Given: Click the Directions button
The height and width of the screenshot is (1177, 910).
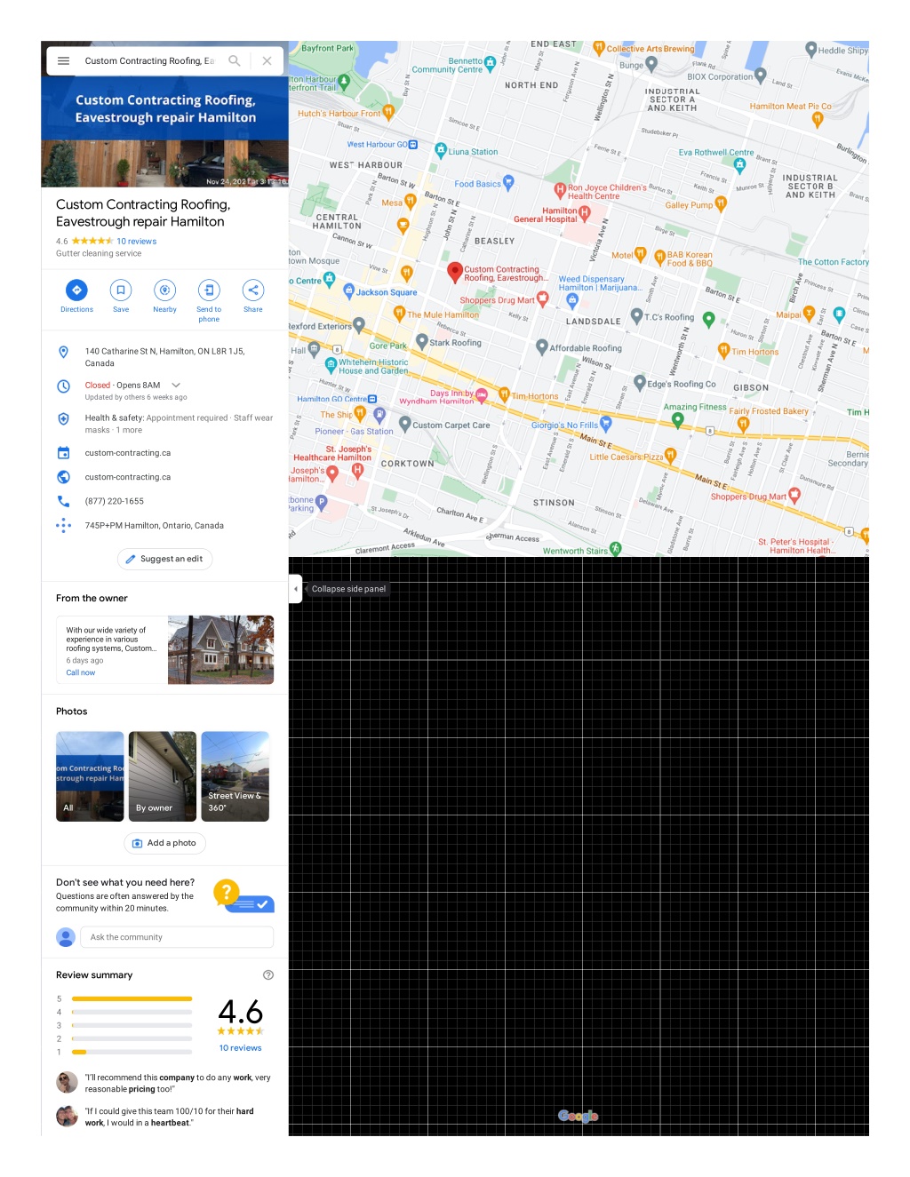Looking at the screenshot, I should (76, 290).
